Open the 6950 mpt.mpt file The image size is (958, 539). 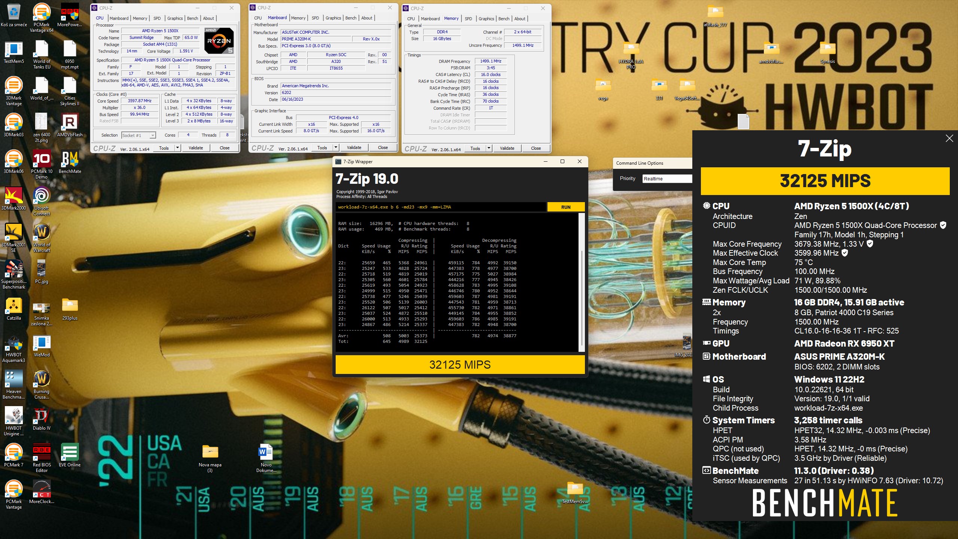point(70,55)
